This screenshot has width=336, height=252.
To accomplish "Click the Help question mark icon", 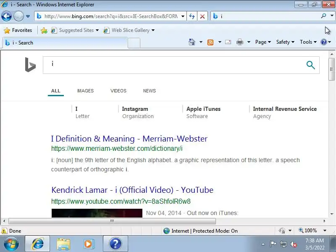I will tap(323, 42).
